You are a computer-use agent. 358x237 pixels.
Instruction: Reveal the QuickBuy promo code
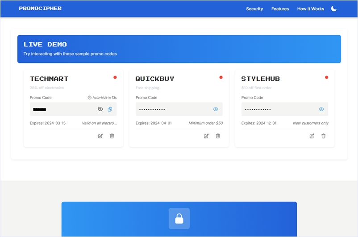(216, 109)
